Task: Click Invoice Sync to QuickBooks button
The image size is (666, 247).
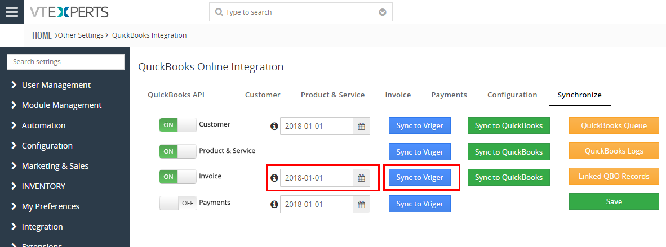Action: pos(509,177)
